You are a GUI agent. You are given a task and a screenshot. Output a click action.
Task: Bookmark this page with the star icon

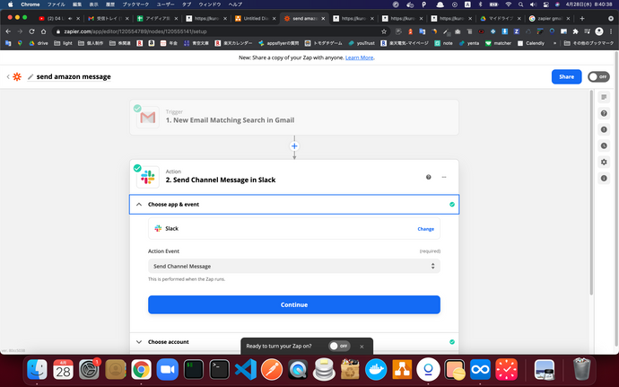[384, 31]
